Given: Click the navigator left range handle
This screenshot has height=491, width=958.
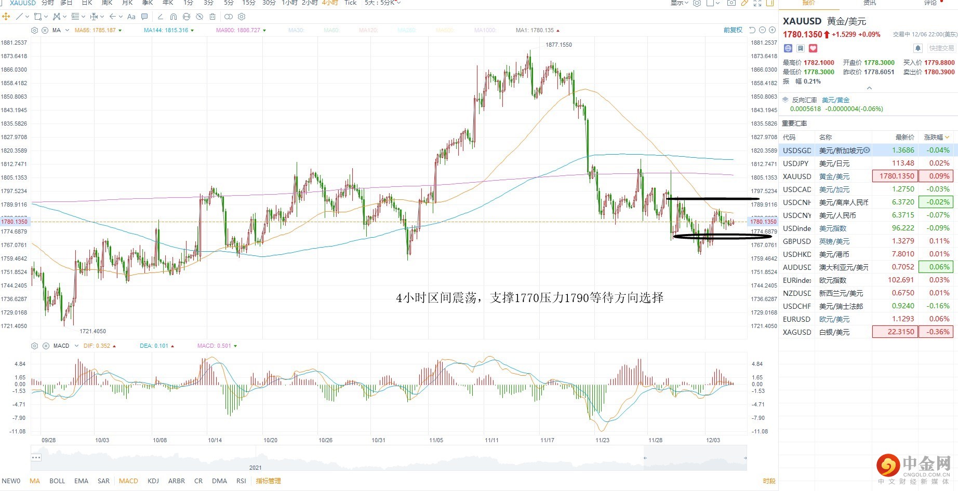Looking at the screenshot, I should (645, 458).
